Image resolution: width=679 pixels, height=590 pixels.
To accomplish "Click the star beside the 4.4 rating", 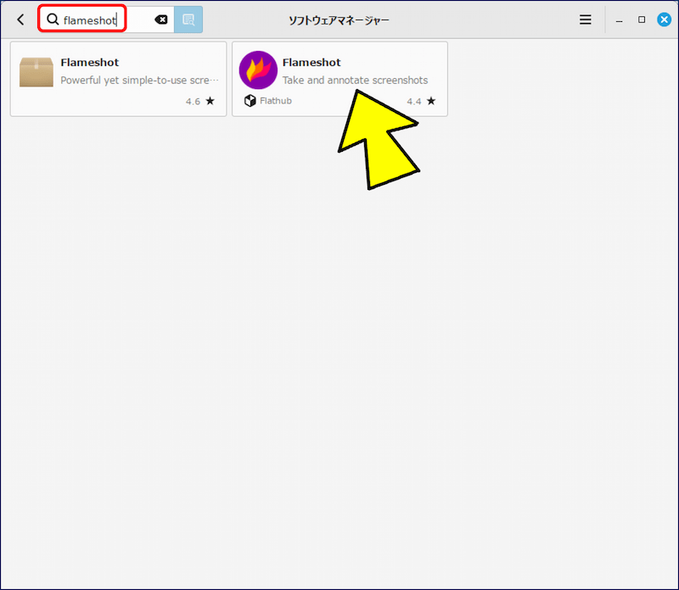I will (431, 101).
